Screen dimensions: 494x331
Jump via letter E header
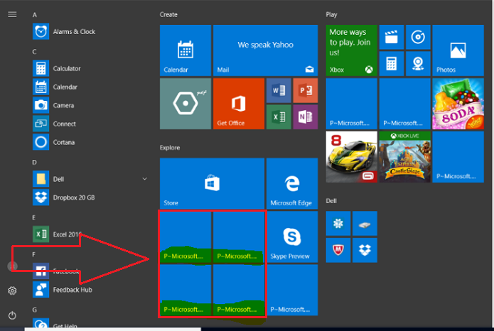(x=33, y=217)
